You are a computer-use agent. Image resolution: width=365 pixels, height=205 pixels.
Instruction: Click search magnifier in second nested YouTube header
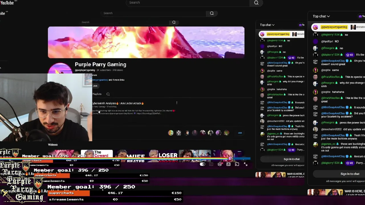[212, 13]
